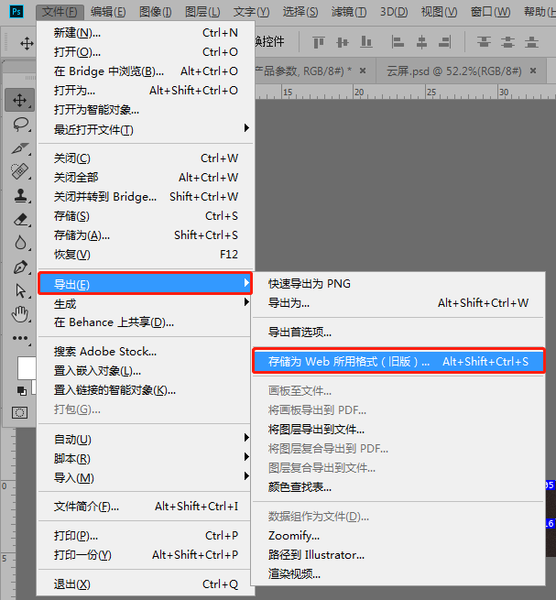Choose 在 Behance 上共享(D)...
This screenshot has height=600, width=556.
click(146, 322)
